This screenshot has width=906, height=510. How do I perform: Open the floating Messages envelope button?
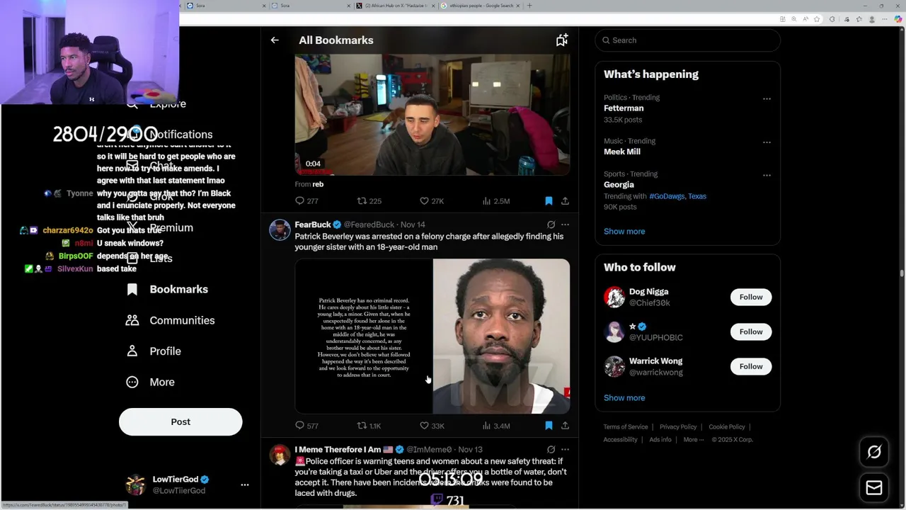874,488
